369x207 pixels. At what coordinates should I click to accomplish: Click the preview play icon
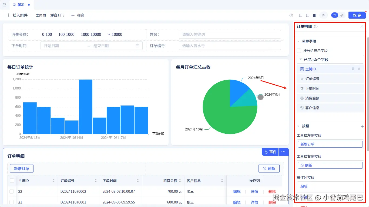click(x=323, y=15)
